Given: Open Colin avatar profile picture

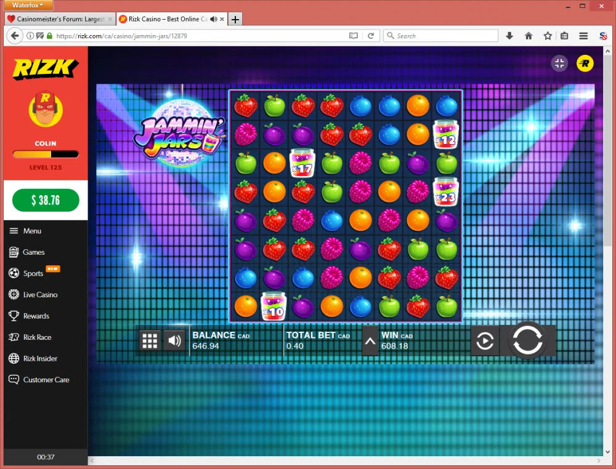Looking at the screenshot, I should point(46,110).
